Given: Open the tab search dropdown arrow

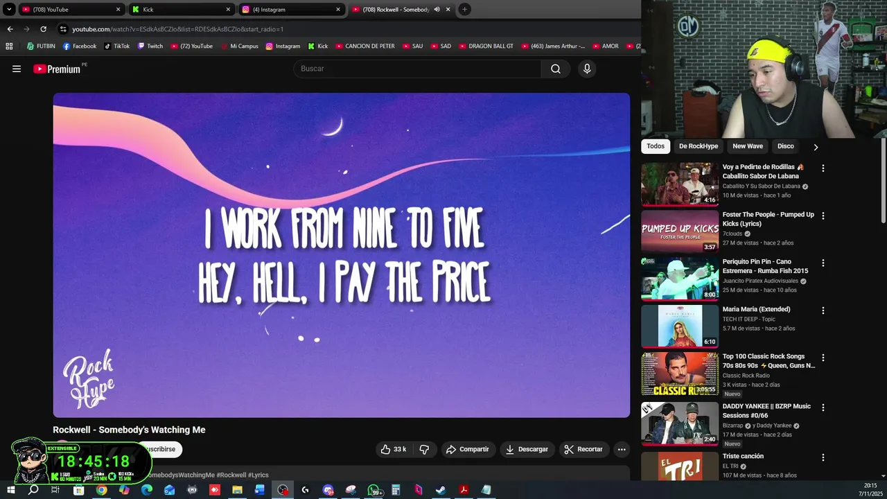Looking at the screenshot, I should click(x=9, y=9).
